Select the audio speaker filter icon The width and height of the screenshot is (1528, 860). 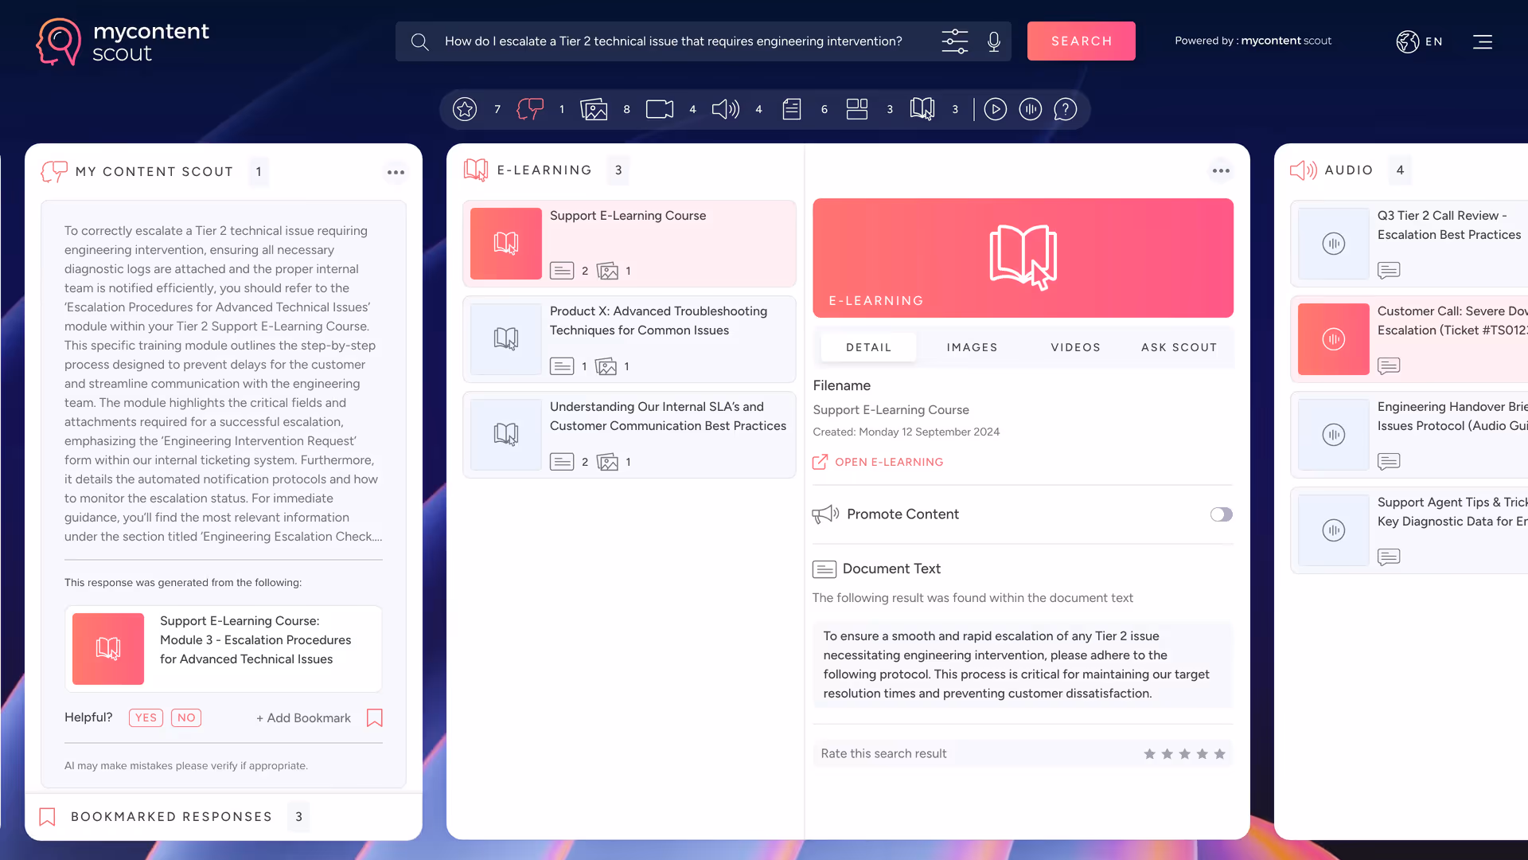click(725, 109)
